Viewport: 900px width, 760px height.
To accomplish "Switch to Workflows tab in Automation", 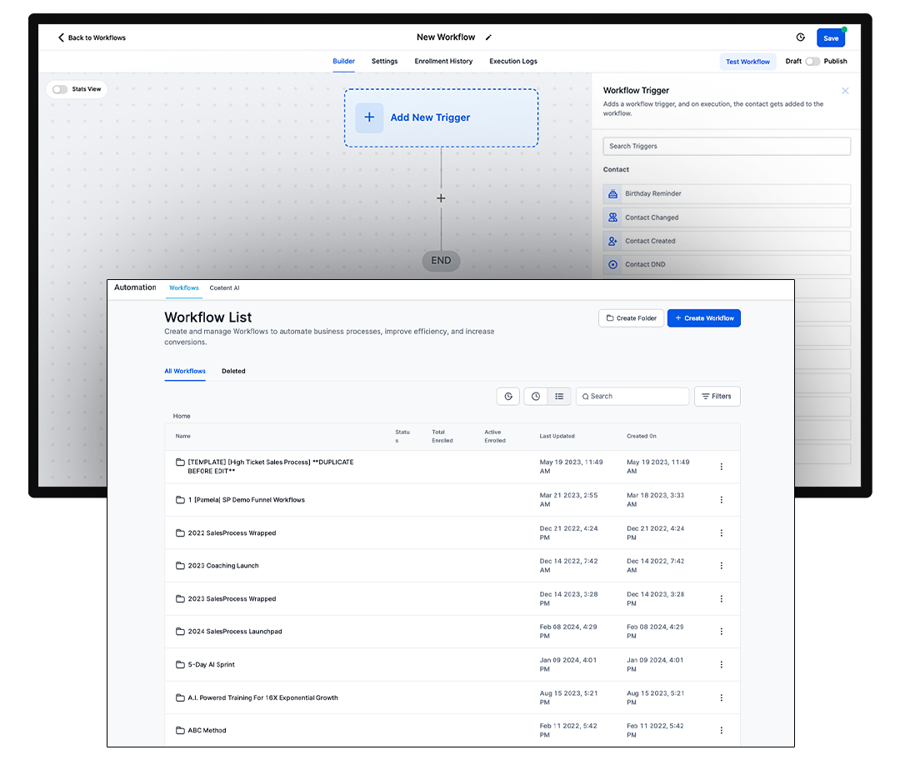I will pyautogui.click(x=183, y=288).
